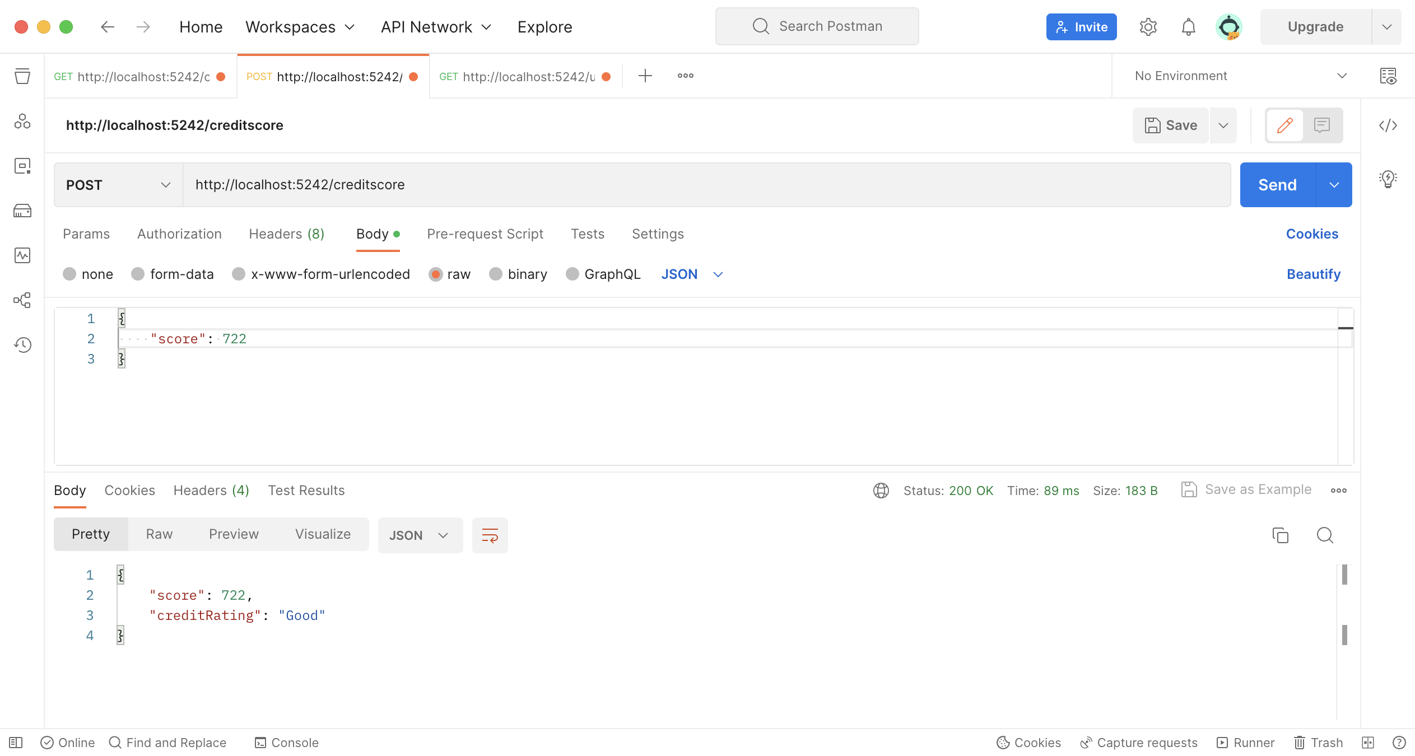Expand the Send button options chevron
1415x756 pixels.
pos(1335,184)
